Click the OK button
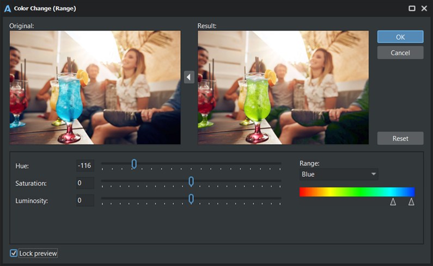Image resolution: width=433 pixels, height=266 pixels. tap(400, 36)
